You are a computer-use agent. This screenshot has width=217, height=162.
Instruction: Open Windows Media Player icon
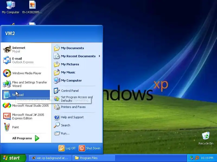pos(7,73)
